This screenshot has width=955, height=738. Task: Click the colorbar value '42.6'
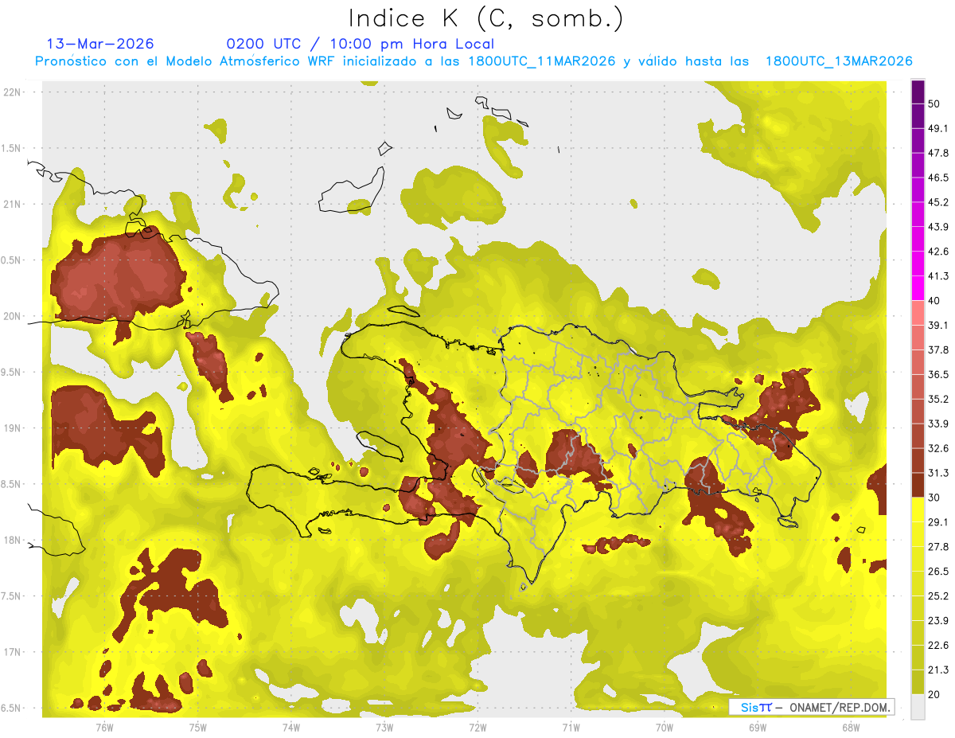(938, 252)
